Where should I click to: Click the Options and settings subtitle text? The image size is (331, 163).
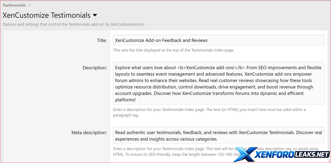point(73,24)
